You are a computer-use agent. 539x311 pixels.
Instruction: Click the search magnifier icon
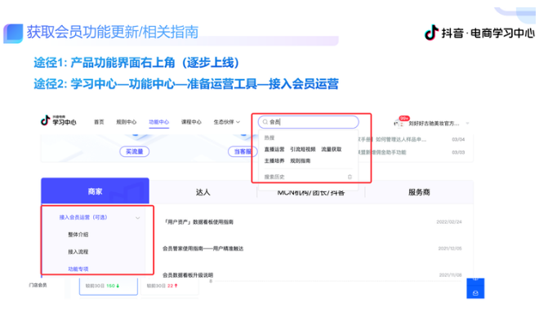(265, 122)
